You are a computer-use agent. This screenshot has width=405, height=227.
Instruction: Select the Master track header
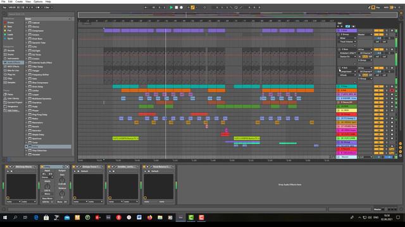click(346, 157)
